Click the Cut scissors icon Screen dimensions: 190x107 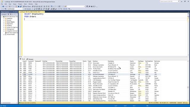[x=44, y=7]
